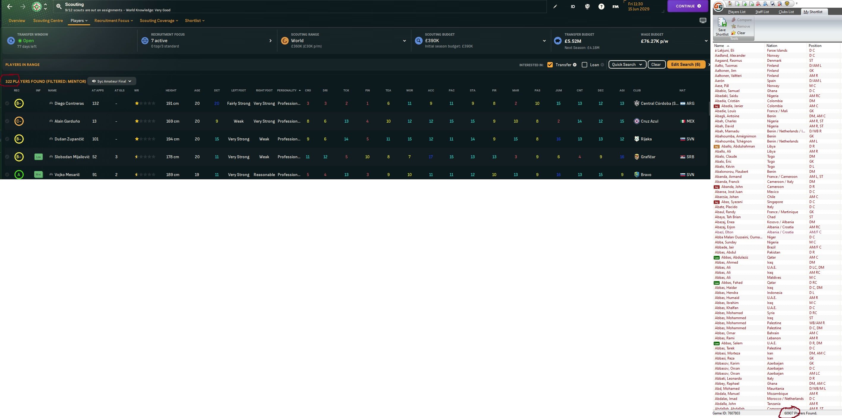842x418 pixels.
Task: Select the row checkbox for Vojko Mesarič
Action: pos(7,175)
